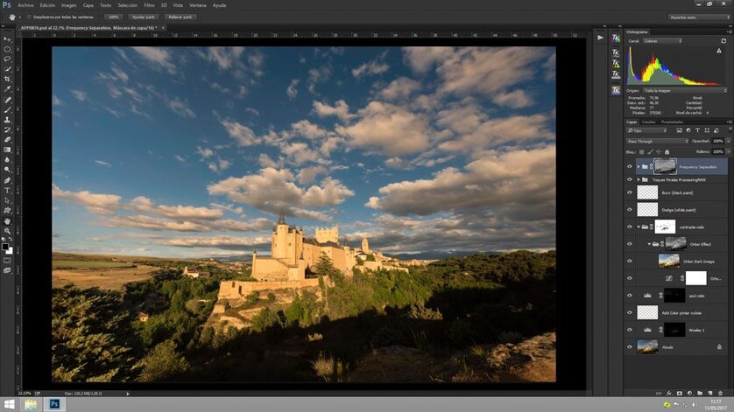
Task: Open the Edición menu
Action: [47, 5]
